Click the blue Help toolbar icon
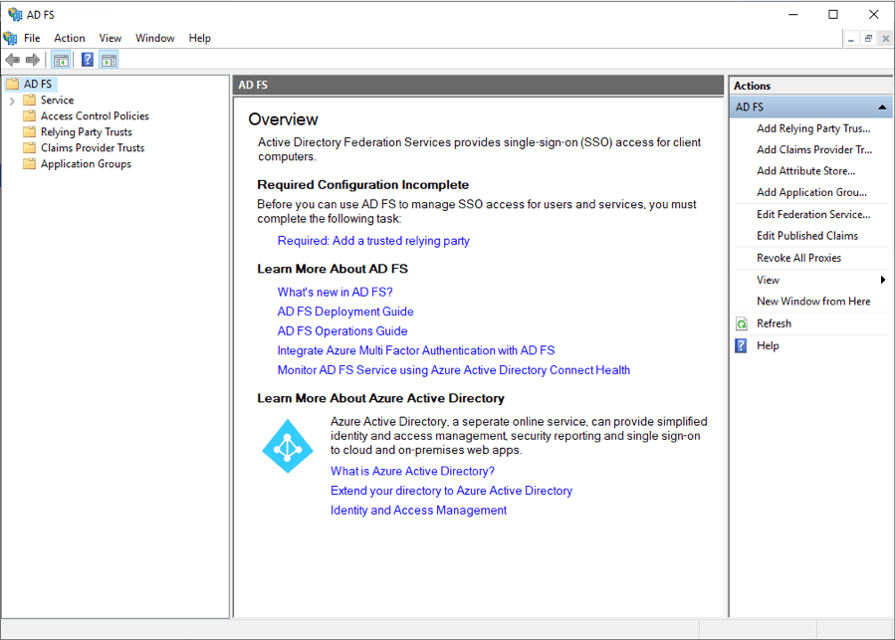 [88, 60]
